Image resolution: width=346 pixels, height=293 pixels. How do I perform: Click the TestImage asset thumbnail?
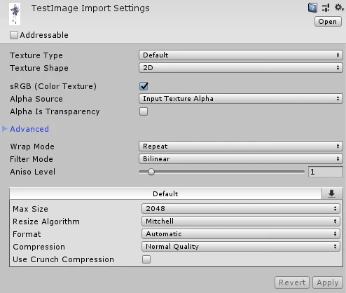click(15, 14)
